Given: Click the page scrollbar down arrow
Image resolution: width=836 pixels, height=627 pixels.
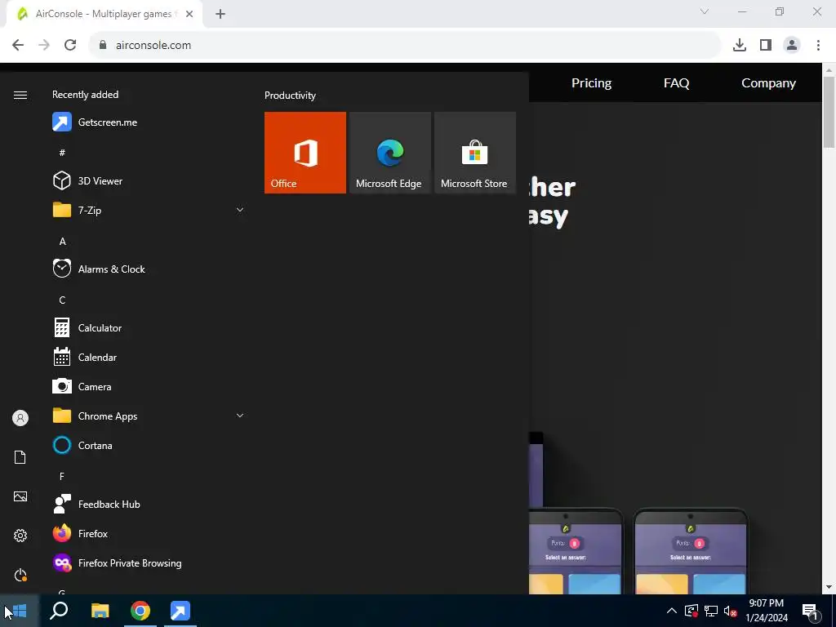Looking at the screenshot, I should click(x=829, y=588).
